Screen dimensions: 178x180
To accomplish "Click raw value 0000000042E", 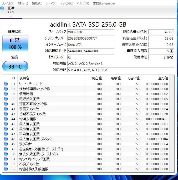I will pyautogui.click(x=157, y=119).
